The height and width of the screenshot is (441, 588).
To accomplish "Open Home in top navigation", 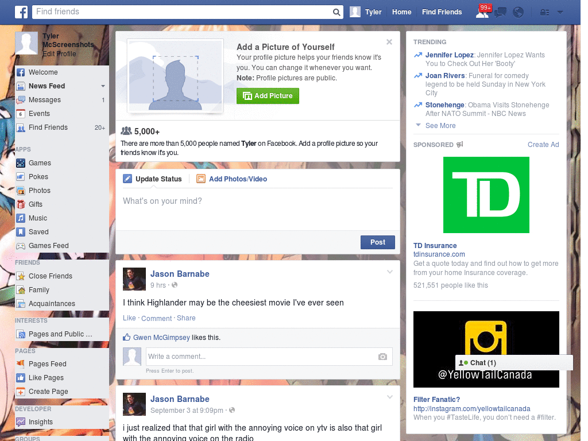I will 401,12.
